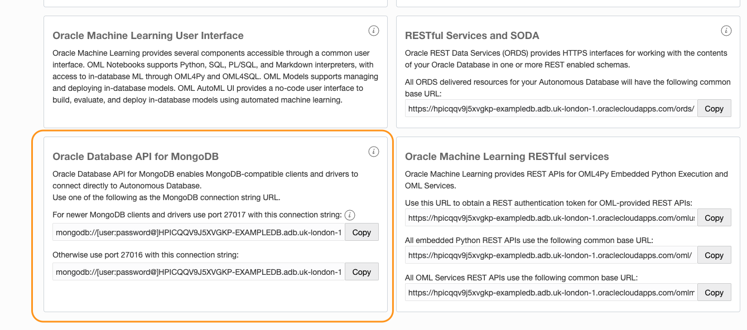The height and width of the screenshot is (330, 747).
Task: Click the RESTful Services and SODA heading
Action: [x=472, y=36]
